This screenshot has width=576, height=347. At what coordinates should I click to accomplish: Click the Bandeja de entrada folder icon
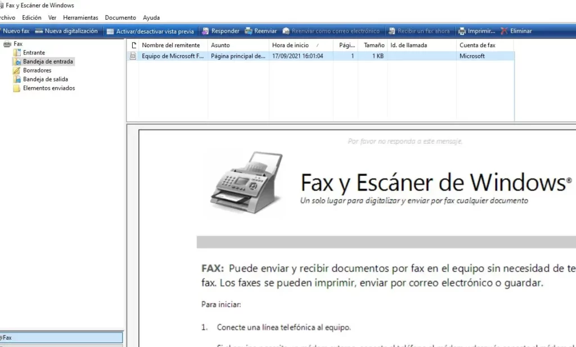point(16,62)
